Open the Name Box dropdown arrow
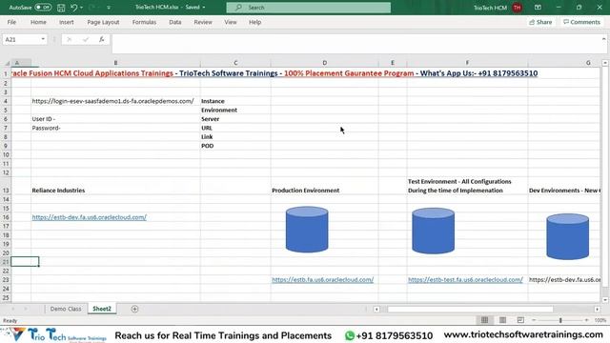Screen dimensions: 610x343 43,39
